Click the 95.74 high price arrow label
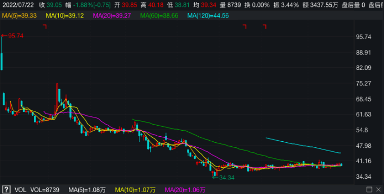The image size is (384, 194). [13, 36]
